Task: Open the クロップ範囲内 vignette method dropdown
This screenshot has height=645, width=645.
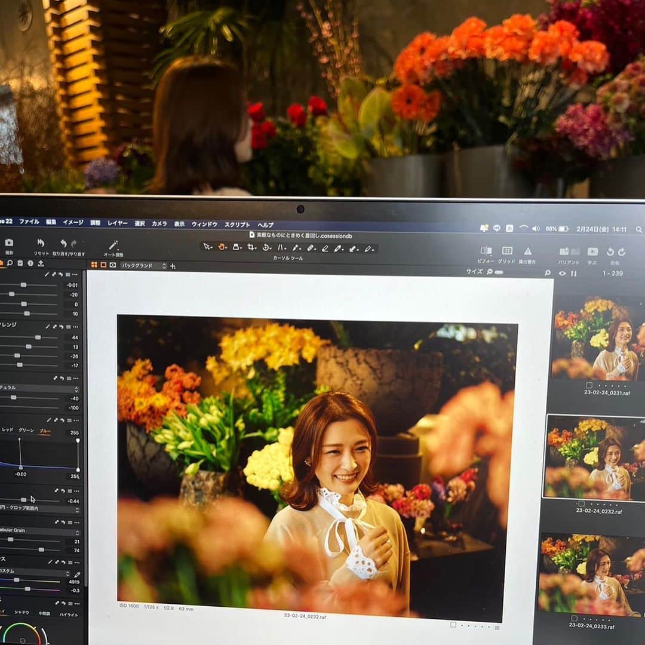Action: click(x=39, y=509)
